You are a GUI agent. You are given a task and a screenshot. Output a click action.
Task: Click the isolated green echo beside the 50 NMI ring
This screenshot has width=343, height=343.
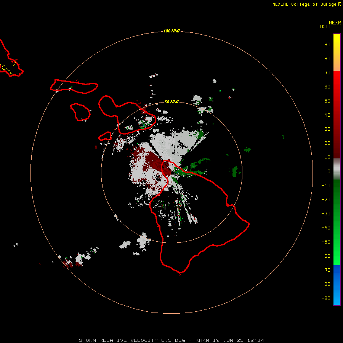235,171
